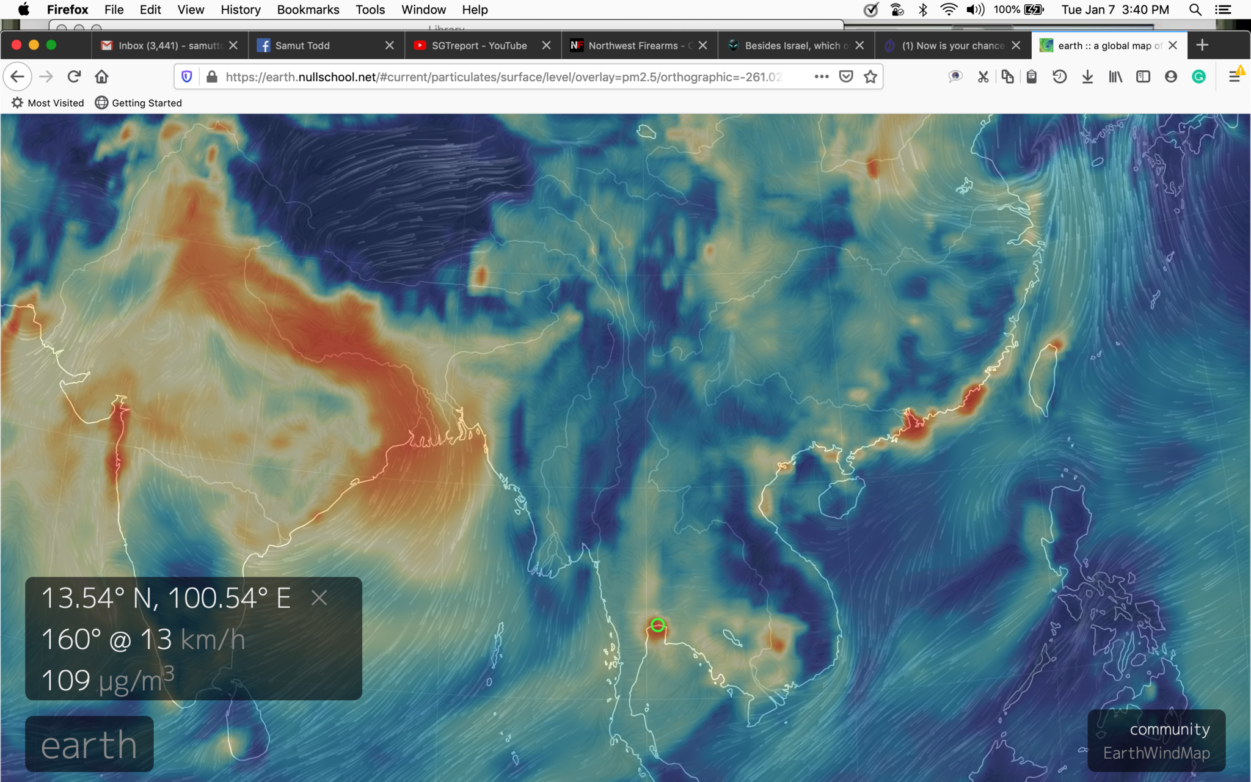The height and width of the screenshot is (782, 1251).
Task: Open the Bookmarks menu in menu bar
Action: (x=308, y=10)
